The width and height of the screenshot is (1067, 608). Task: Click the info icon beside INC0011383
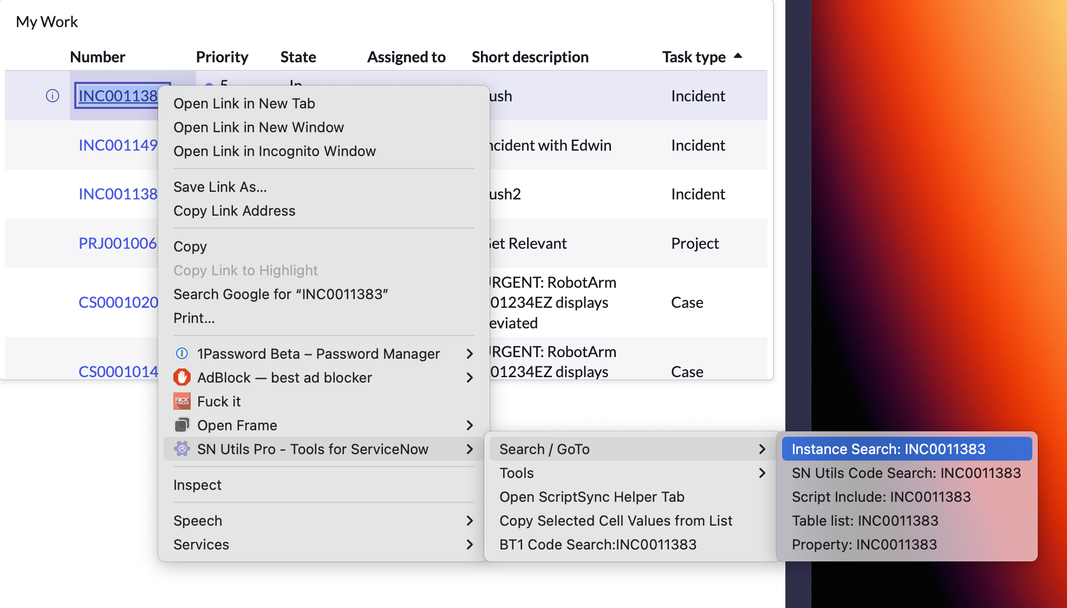52,95
